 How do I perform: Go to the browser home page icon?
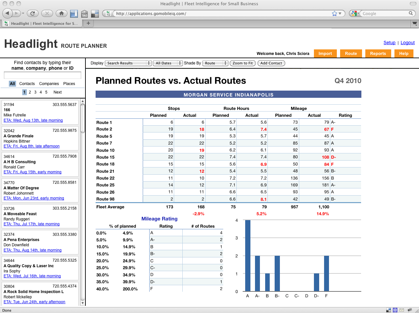tap(61, 13)
